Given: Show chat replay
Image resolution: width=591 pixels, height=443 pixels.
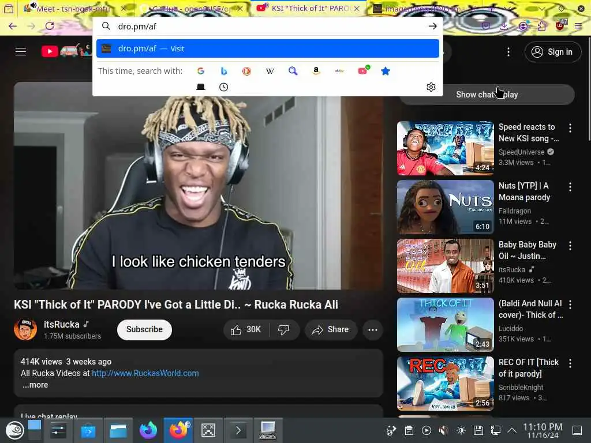Looking at the screenshot, I should (x=487, y=95).
